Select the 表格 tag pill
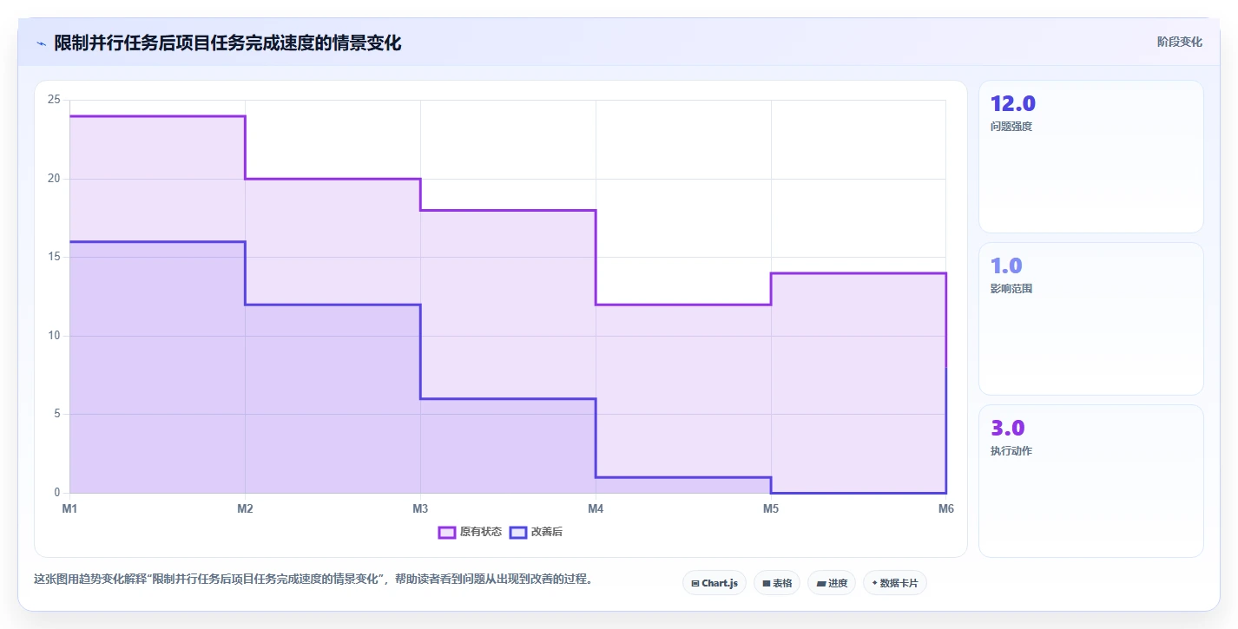Screen dimensions: 1238x629 coord(777,583)
